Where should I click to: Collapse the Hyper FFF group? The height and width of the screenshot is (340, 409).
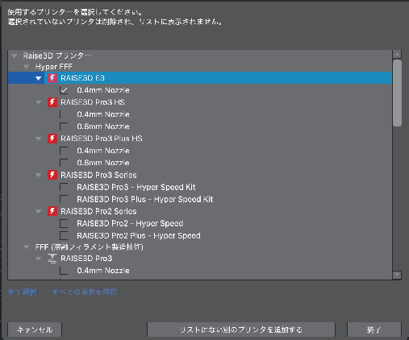pos(27,67)
